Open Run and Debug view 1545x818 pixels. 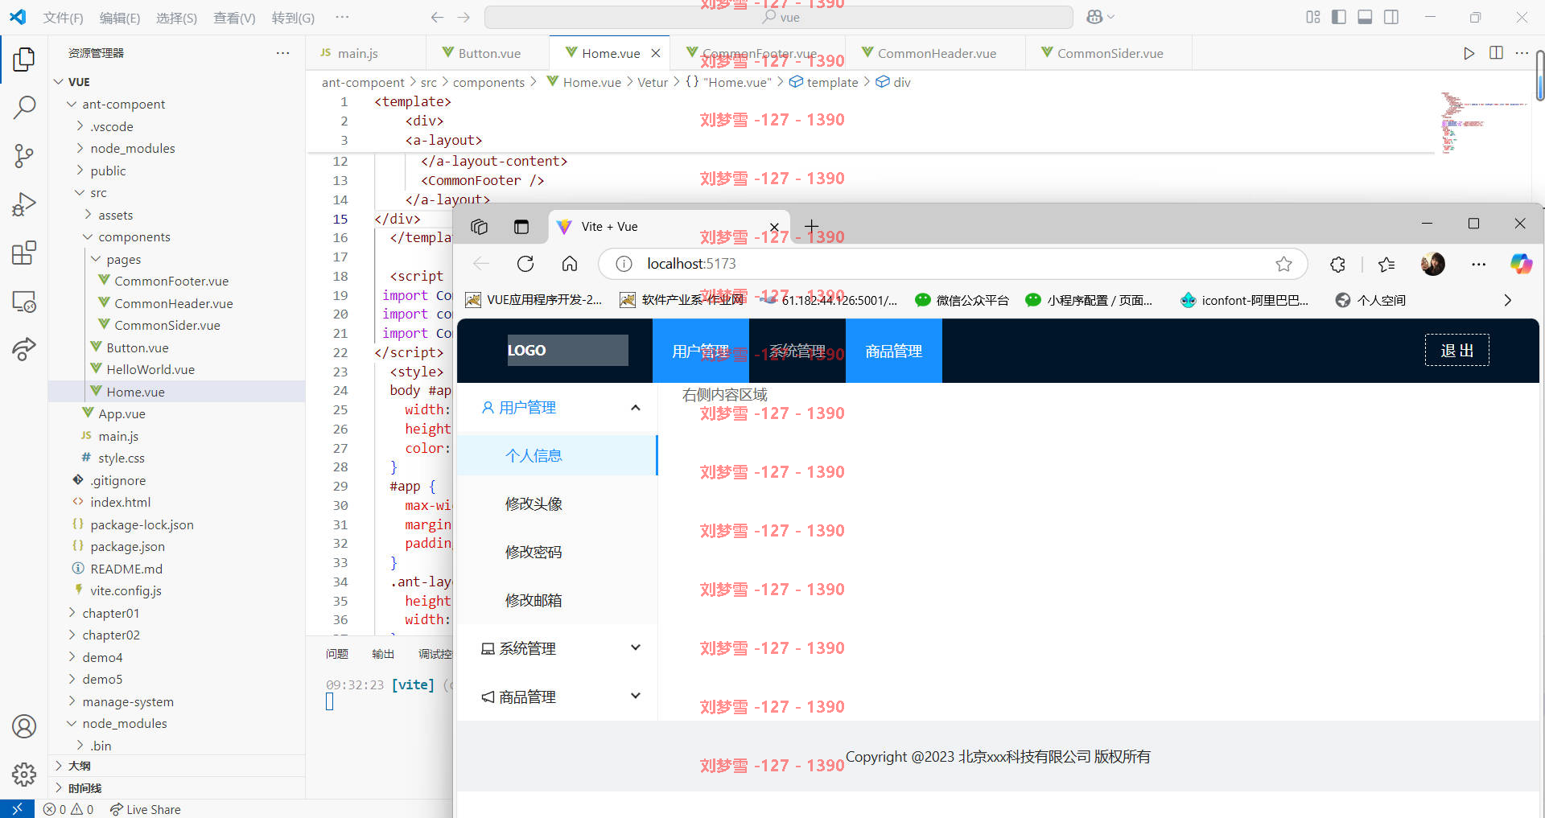coord(24,204)
